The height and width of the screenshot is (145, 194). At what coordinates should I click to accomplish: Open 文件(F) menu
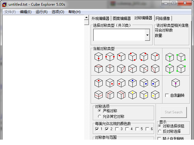(x=10, y=12)
